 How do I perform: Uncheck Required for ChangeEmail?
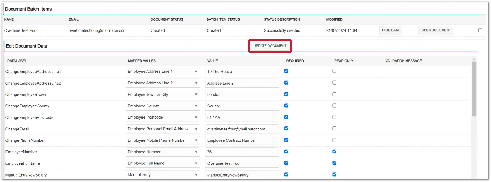[286, 129]
